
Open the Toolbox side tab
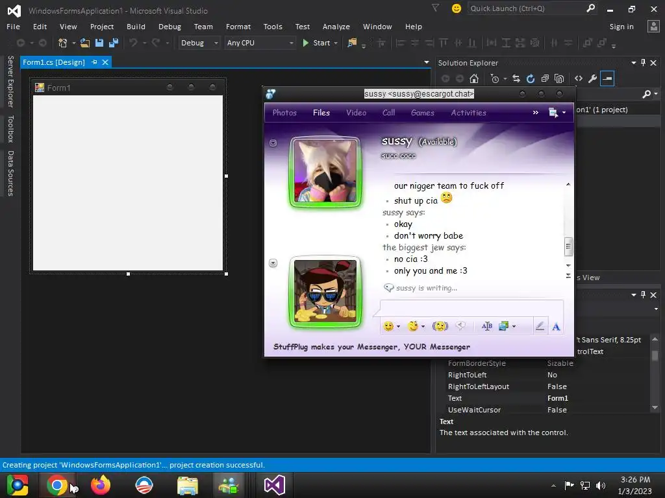[10, 129]
